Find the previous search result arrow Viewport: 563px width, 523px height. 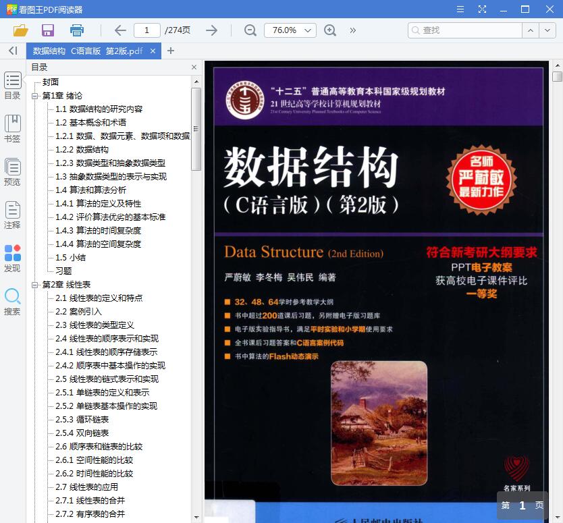point(531,30)
